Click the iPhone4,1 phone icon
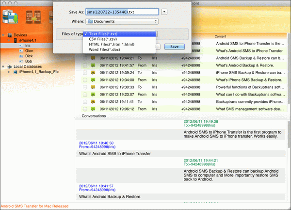The image size is (291, 210). click(16, 40)
